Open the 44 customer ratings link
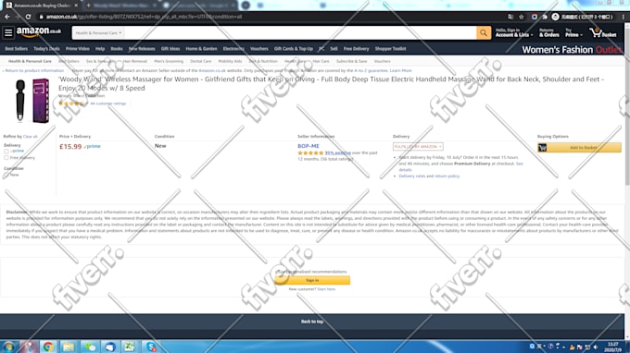The height and width of the screenshot is (353, 630). [108, 103]
